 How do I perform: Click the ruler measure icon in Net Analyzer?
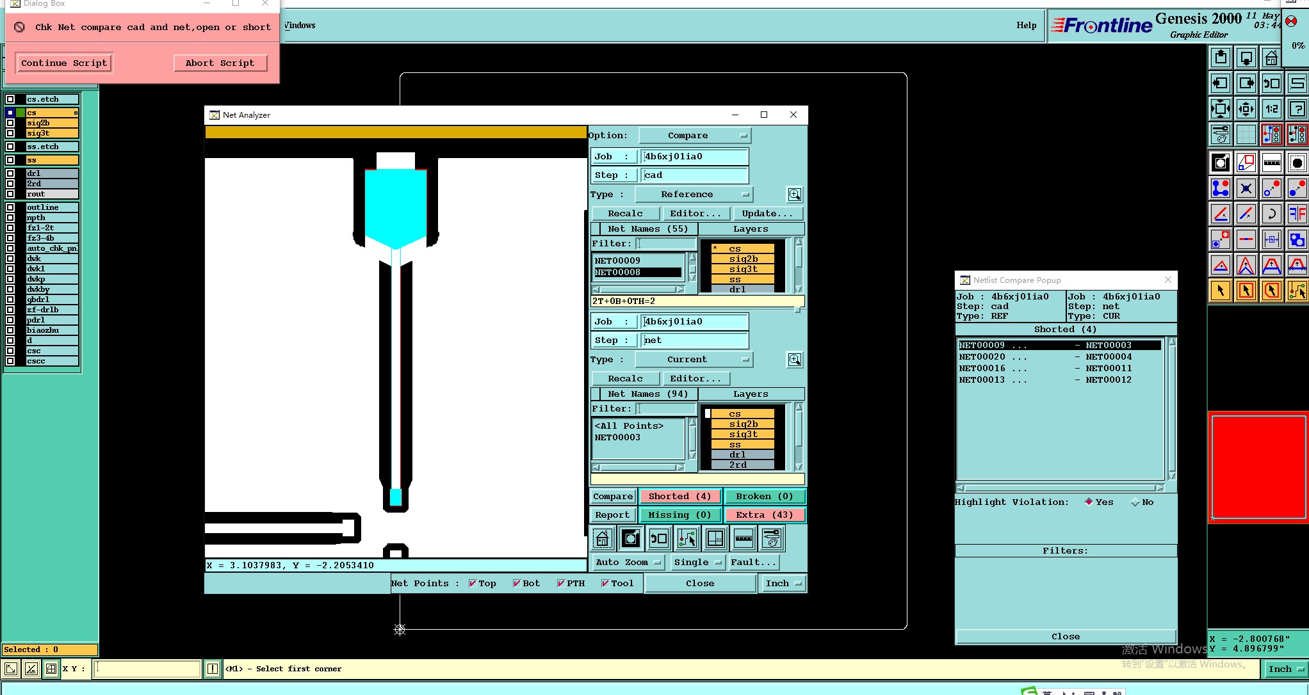pyautogui.click(x=744, y=539)
